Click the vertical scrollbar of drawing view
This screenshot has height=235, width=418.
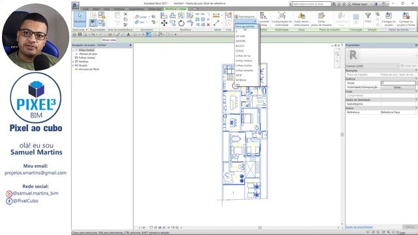pyautogui.click(x=342, y=134)
